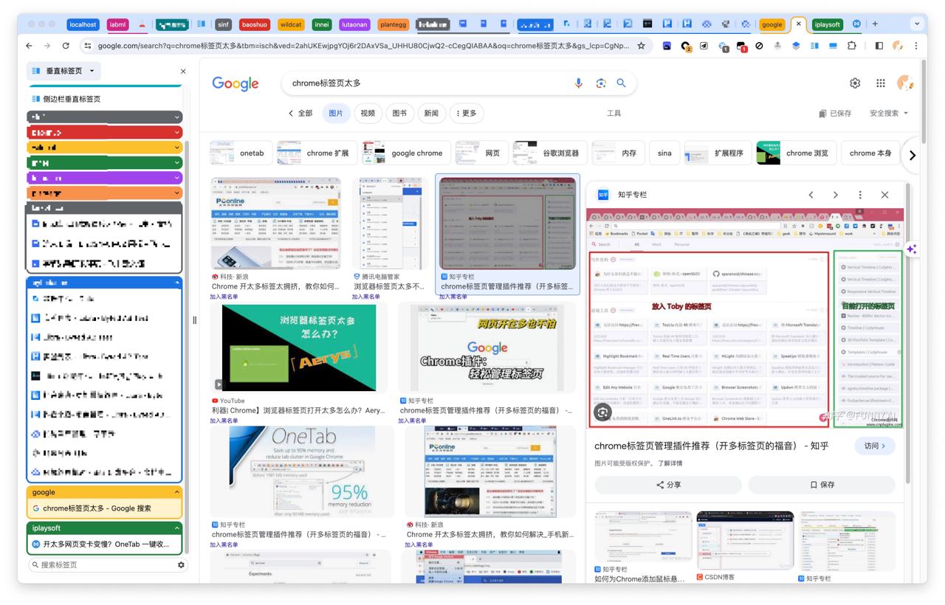Close the vertical tabs side panel

pyautogui.click(x=183, y=72)
